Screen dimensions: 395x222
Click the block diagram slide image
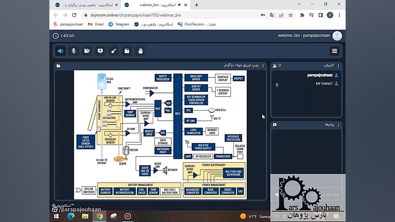[160, 135]
